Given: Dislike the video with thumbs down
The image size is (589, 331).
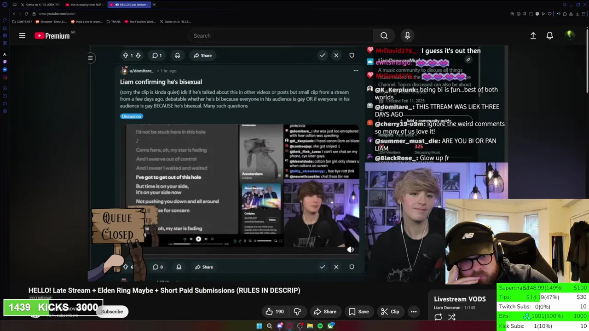Looking at the screenshot, I should [x=297, y=312].
